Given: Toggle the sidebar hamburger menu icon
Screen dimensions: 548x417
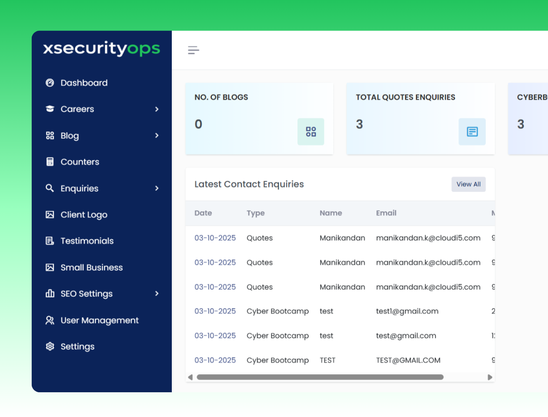Looking at the screenshot, I should click(x=194, y=50).
